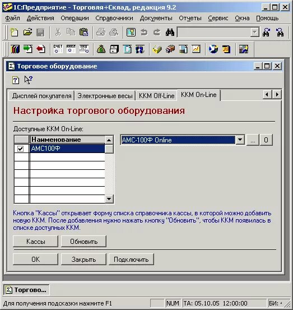Open the Сервис menu
Image resolution: width=293 pixels, height=310 pixels.
[218, 18]
